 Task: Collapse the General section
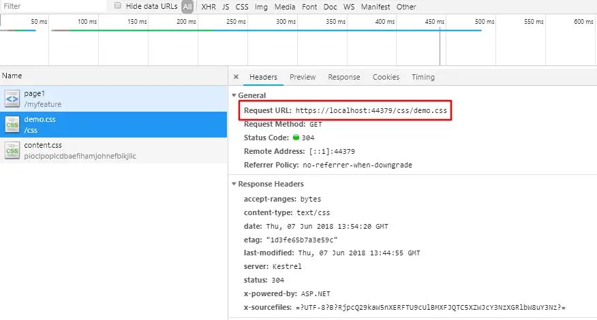click(234, 95)
